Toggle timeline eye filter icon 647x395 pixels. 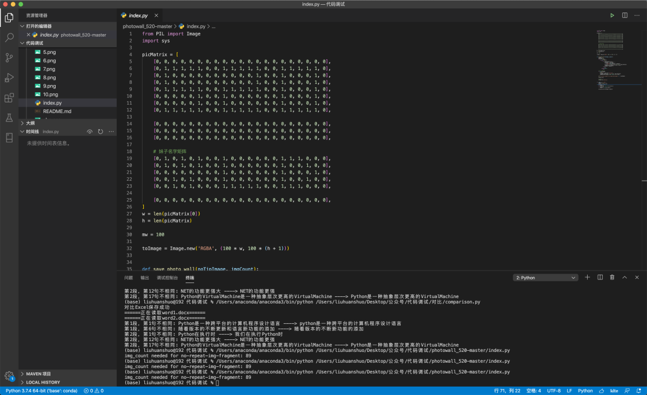90,132
